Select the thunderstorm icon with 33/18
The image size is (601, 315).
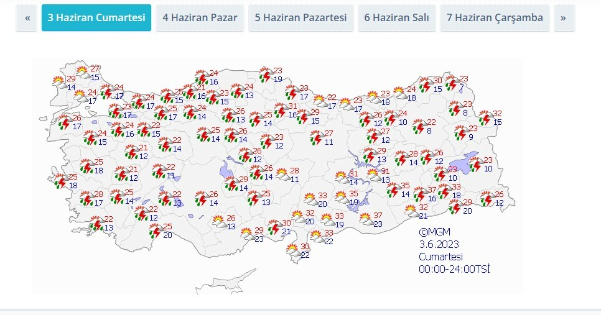[x=444, y=191]
